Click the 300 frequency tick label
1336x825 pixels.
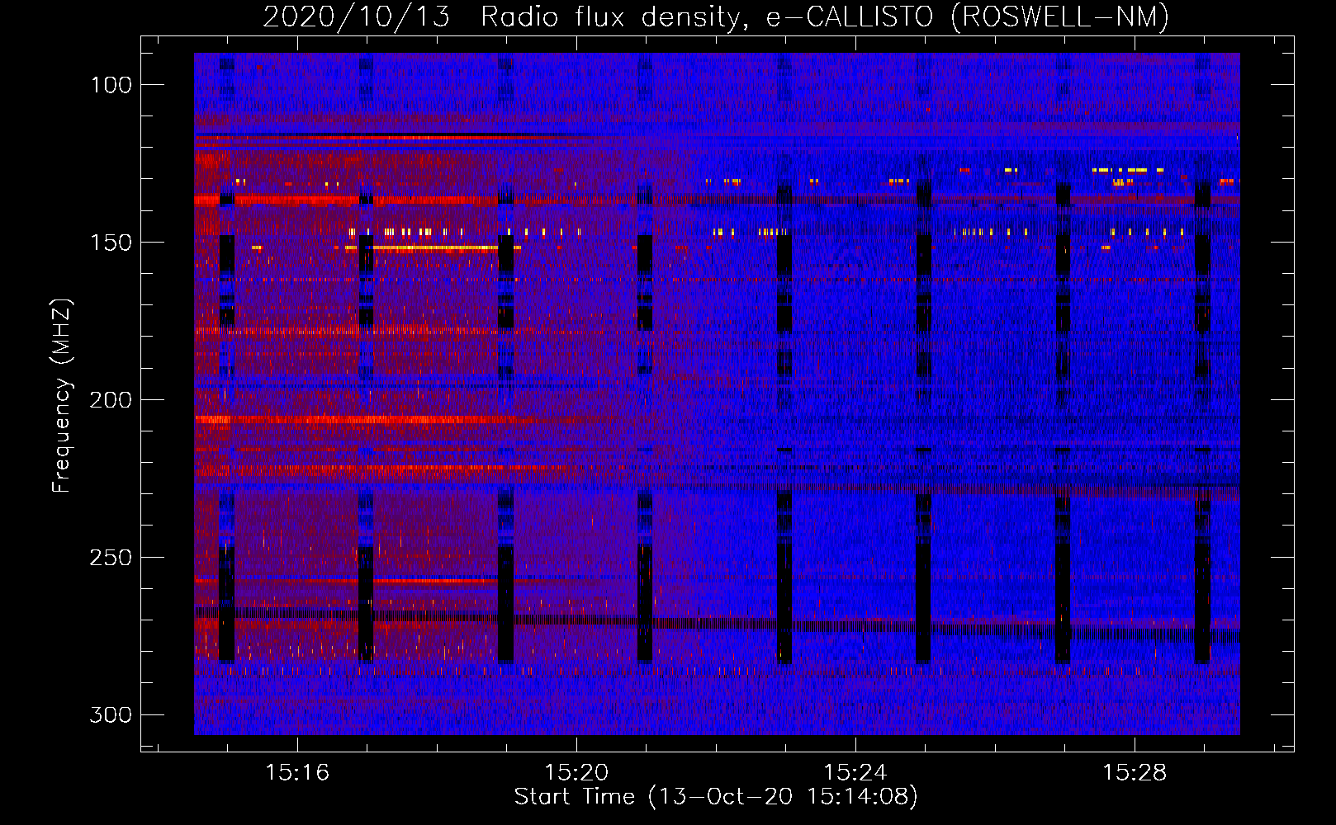[x=109, y=714]
